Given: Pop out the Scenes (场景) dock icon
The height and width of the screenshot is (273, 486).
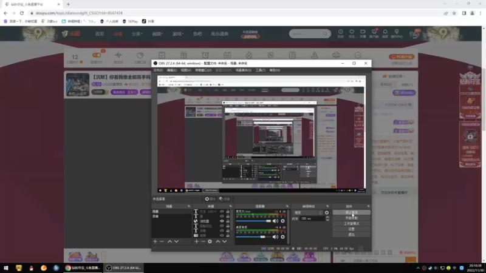Looking at the screenshot, I should tap(189, 206).
